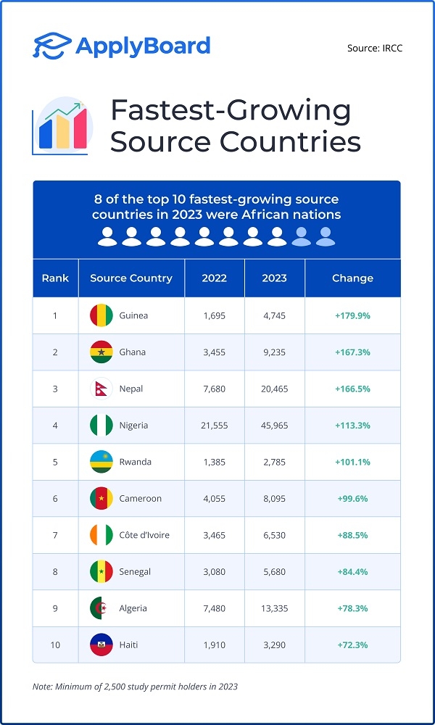Click the Nepal flag icon
The height and width of the screenshot is (725, 435).
[x=101, y=389]
